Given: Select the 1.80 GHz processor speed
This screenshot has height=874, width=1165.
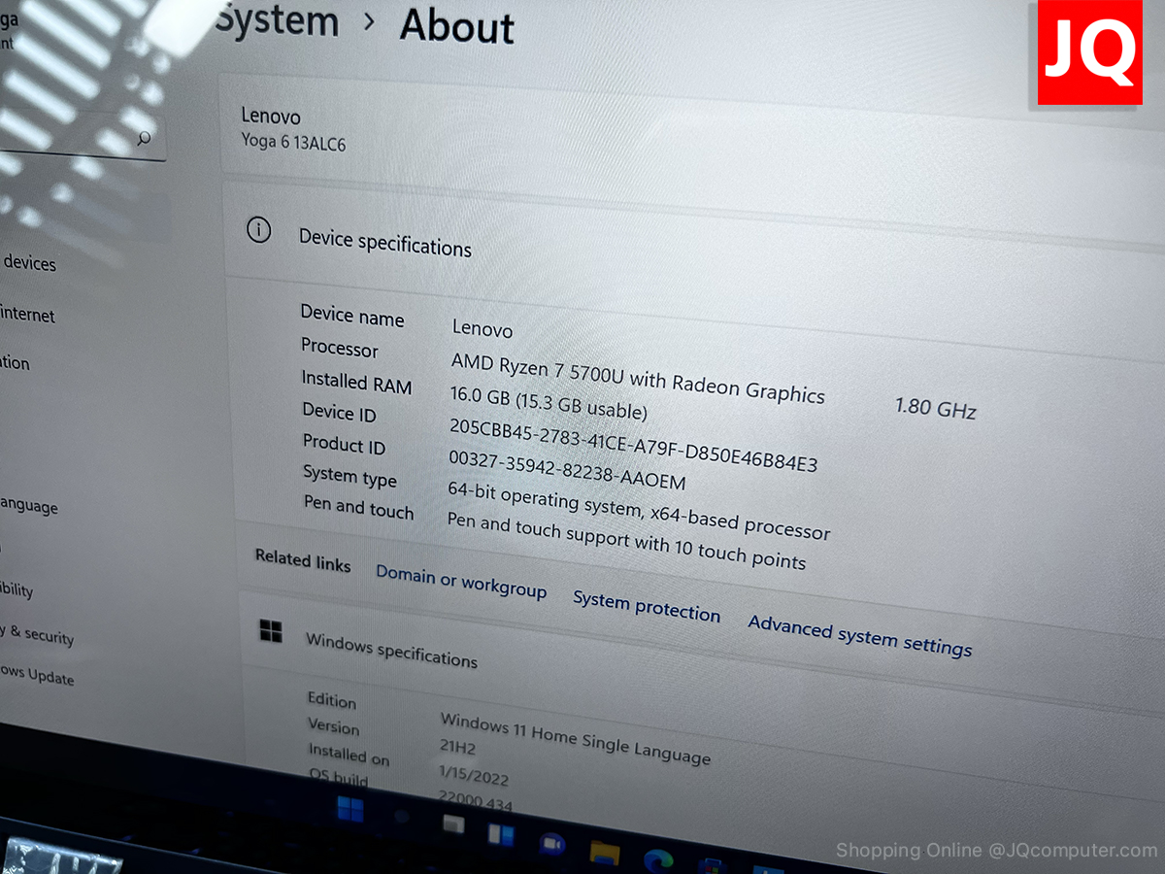Looking at the screenshot, I should 936,407.
